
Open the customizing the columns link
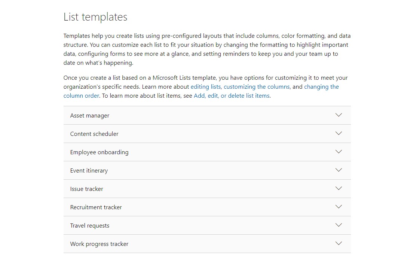(256, 86)
